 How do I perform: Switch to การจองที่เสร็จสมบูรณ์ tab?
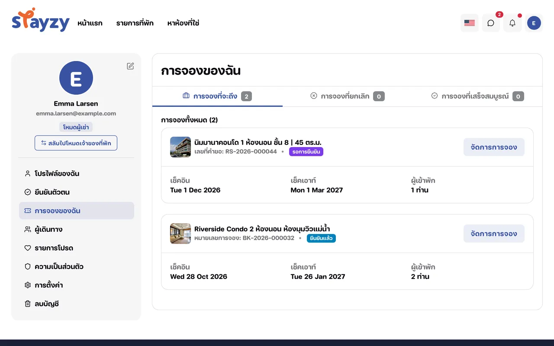(477, 96)
